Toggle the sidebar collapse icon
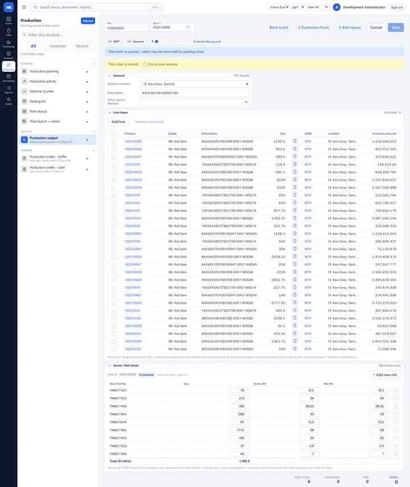This screenshot has height=487, width=410. (x=23, y=7)
